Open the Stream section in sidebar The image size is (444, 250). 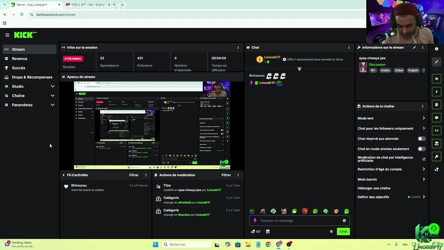tap(29, 49)
